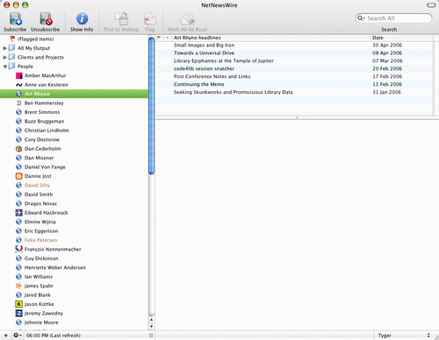This screenshot has height=340, width=439.
Task: Sort by Art Rhyno headlines column
Action: pos(270,38)
